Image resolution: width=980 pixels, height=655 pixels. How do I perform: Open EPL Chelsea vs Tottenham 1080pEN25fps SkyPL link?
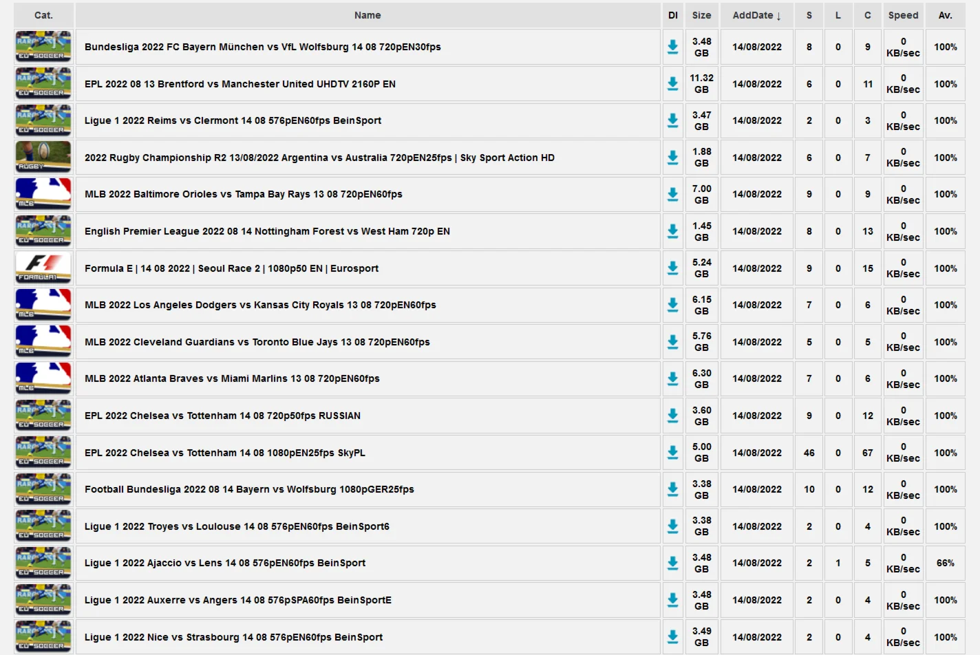[225, 453]
